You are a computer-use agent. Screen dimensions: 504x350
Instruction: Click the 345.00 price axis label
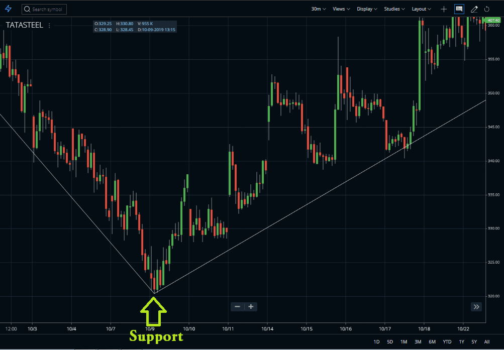(x=493, y=127)
